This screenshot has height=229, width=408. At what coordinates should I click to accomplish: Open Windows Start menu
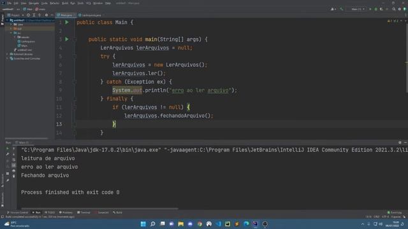coord(143,224)
